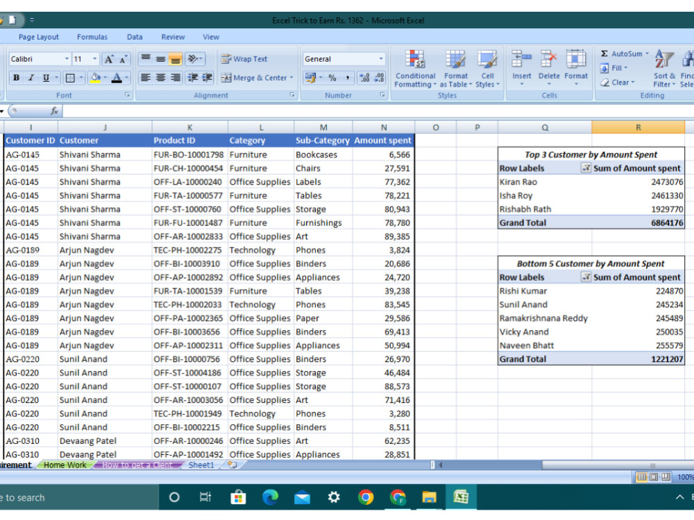
Task: Open the General number format dropdown
Action: point(380,59)
